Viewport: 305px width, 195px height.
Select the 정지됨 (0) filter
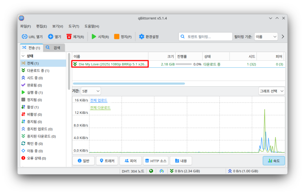(x=43, y=100)
